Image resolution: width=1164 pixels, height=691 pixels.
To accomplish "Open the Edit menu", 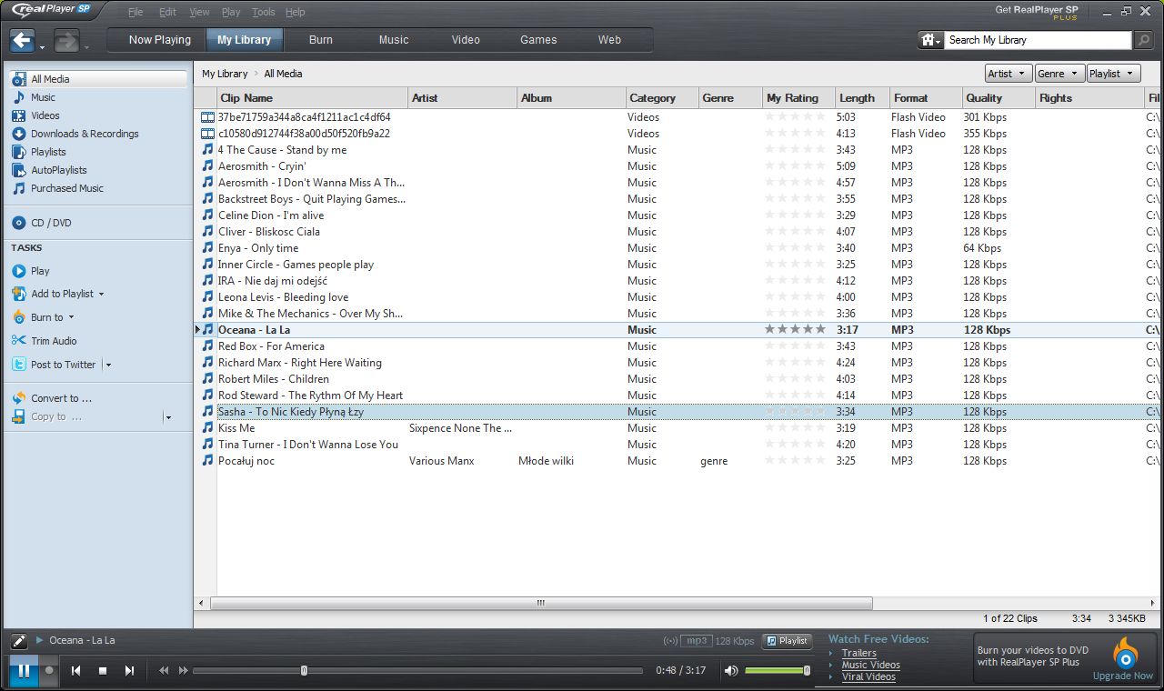I will click(167, 12).
